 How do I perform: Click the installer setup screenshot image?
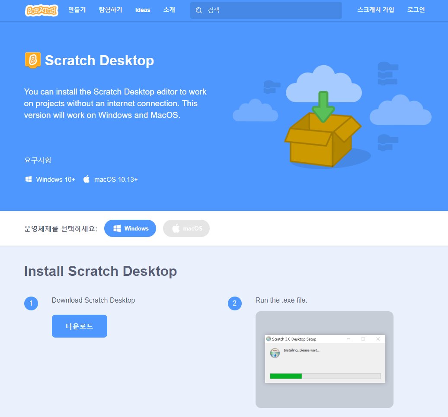tap(325, 360)
